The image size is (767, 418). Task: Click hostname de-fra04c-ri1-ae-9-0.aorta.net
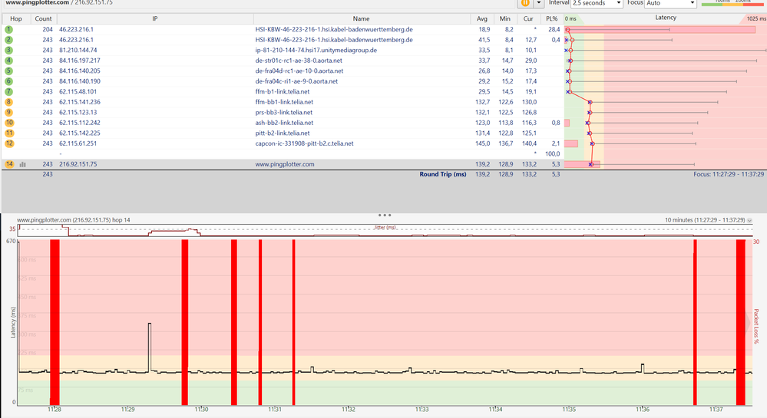296,81
